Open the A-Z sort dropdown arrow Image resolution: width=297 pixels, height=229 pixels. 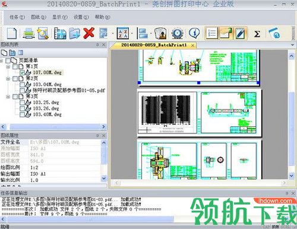(132, 33)
